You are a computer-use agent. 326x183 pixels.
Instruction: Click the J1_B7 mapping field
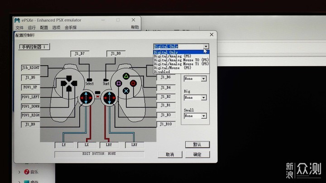click(x=80, y=53)
